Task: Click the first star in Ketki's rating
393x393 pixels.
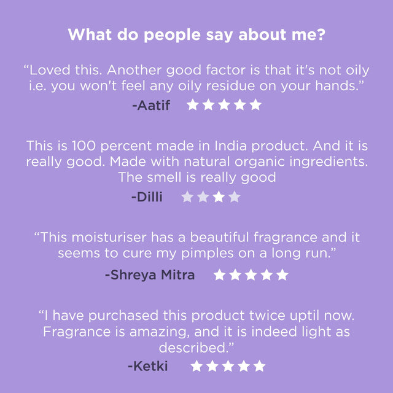Action: click(196, 366)
